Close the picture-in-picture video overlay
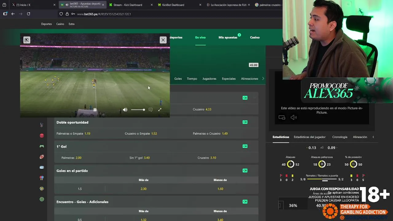Image resolution: width=393 pixels, height=221 pixels. (163, 40)
